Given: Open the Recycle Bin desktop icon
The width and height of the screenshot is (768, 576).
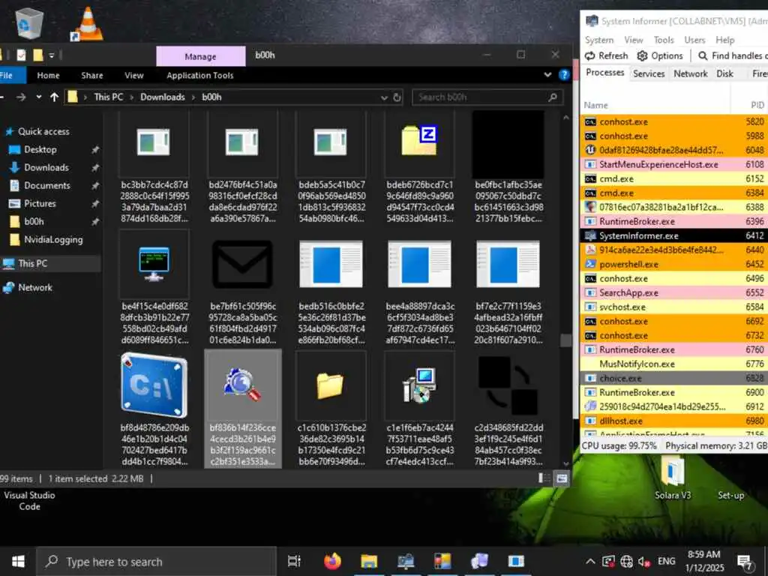Looking at the screenshot, I should (x=29, y=23).
